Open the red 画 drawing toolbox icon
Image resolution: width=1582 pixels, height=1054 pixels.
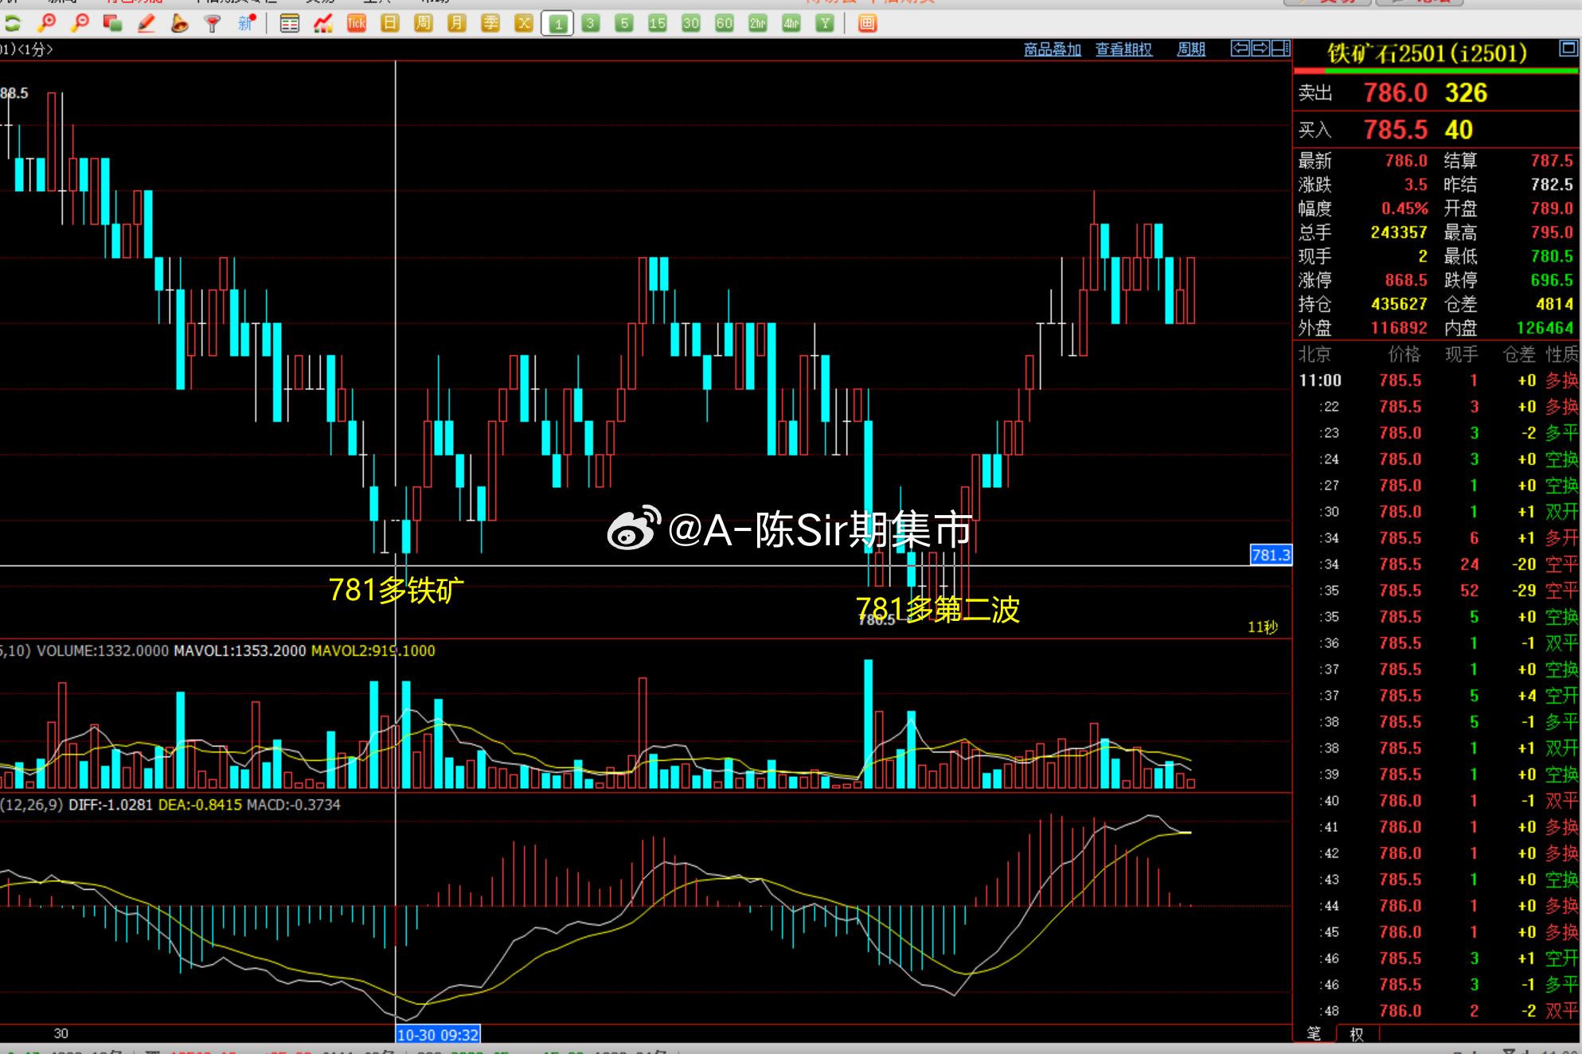[x=867, y=24]
